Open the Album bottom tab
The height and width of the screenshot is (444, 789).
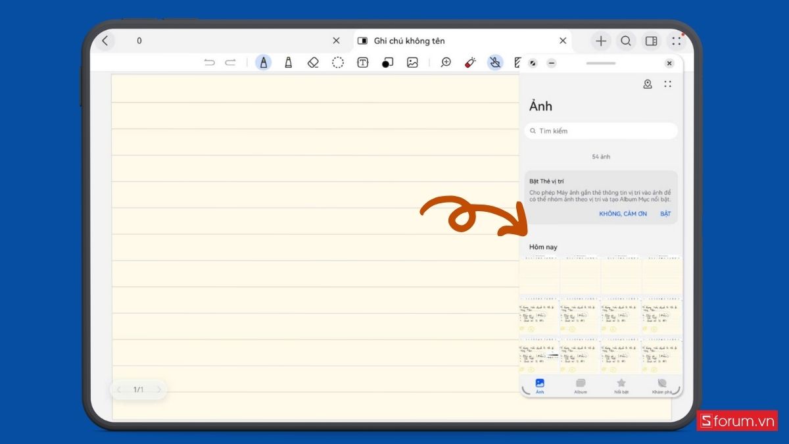(581, 386)
